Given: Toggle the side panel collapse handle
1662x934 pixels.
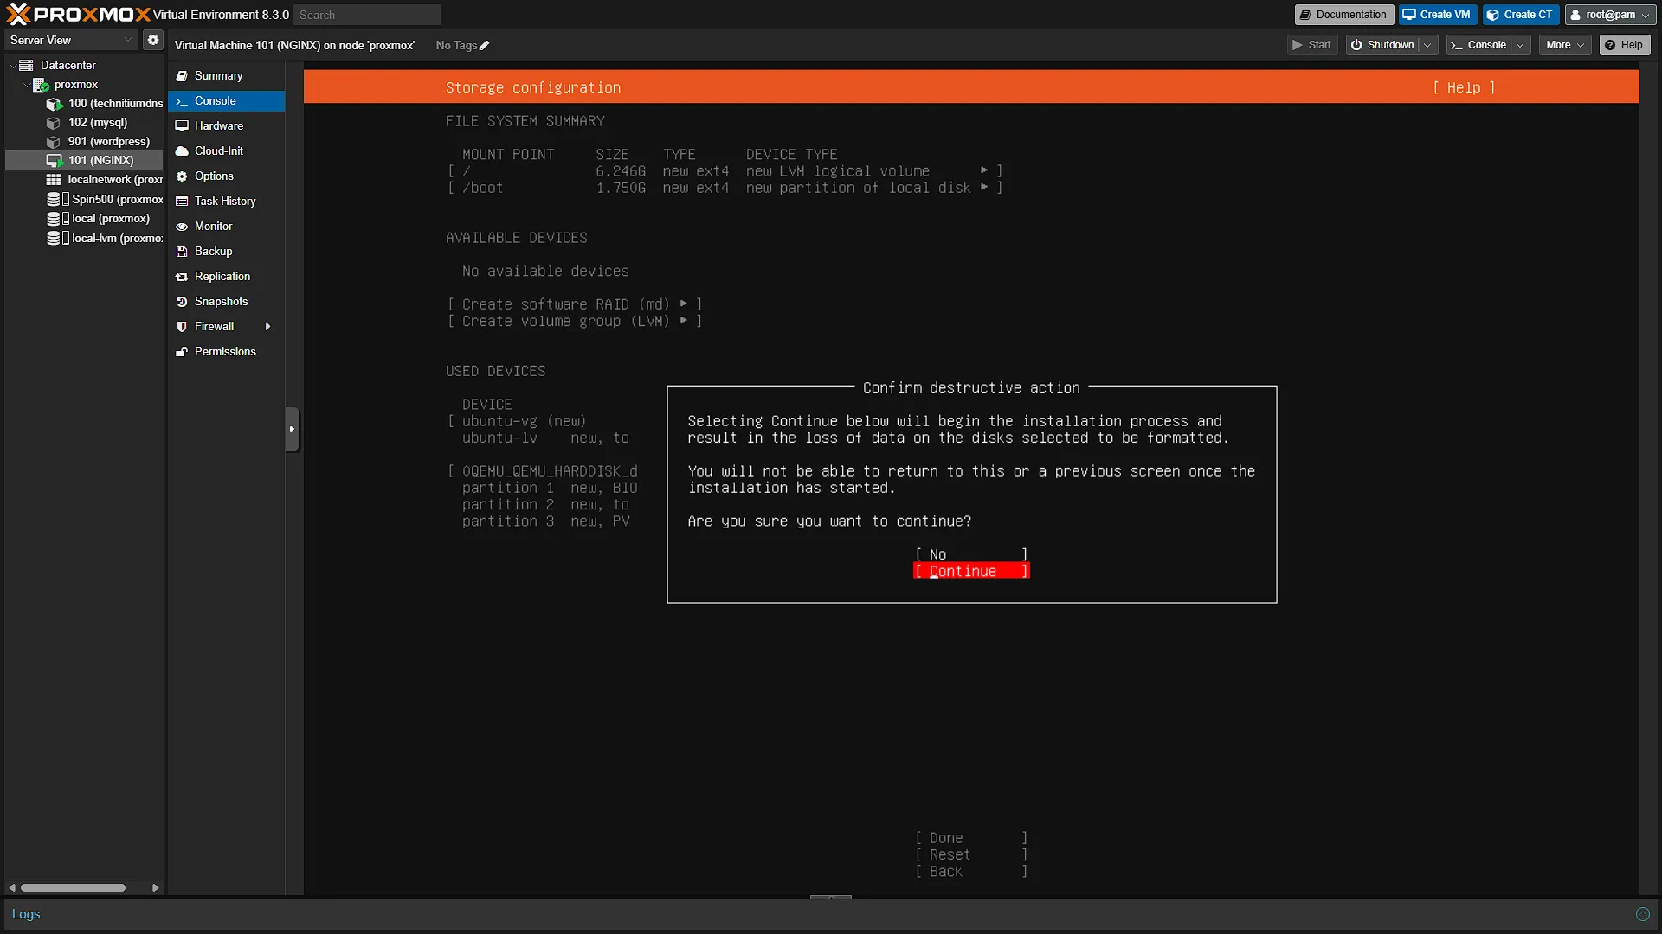Looking at the screenshot, I should 292,429.
